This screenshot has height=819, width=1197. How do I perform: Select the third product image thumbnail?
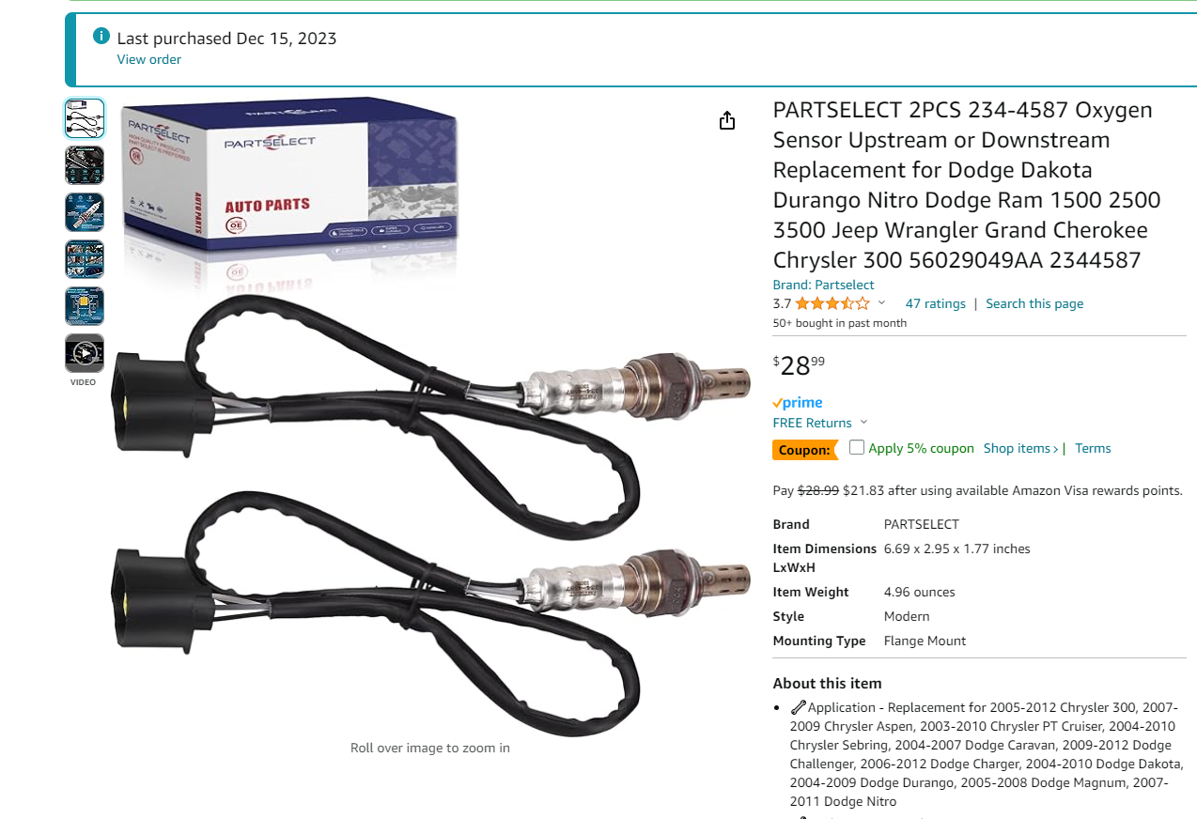coord(84,212)
